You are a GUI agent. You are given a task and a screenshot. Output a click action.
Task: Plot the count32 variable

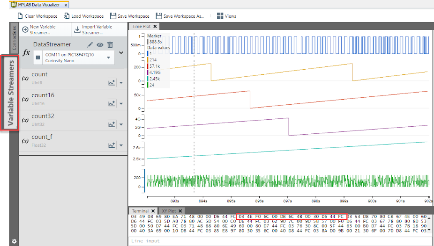(112, 124)
